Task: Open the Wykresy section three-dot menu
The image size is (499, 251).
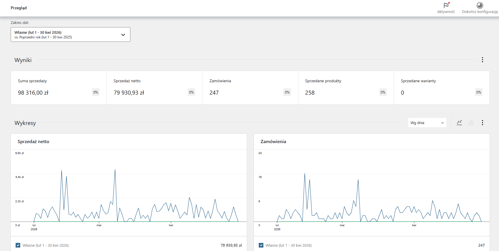Action: [482, 123]
